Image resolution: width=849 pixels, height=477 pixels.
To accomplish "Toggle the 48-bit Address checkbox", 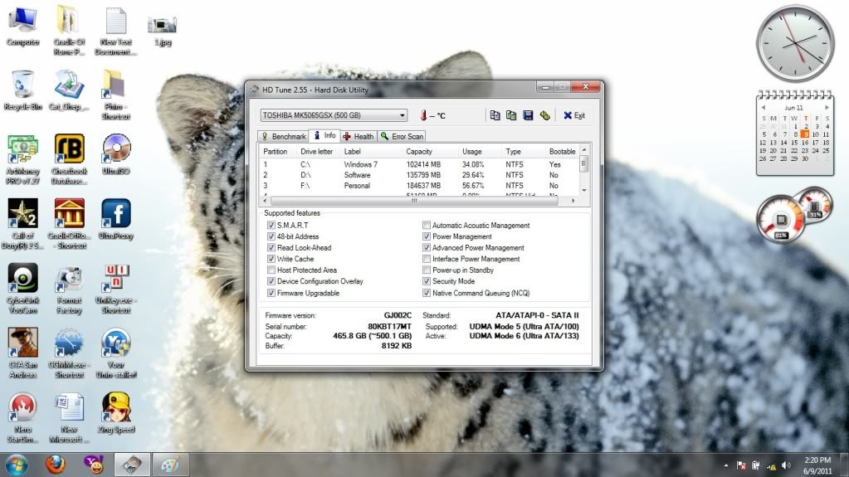I will (271, 236).
